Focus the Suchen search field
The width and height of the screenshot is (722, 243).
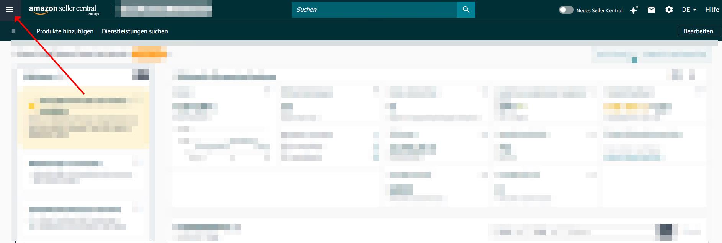tap(374, 10)
